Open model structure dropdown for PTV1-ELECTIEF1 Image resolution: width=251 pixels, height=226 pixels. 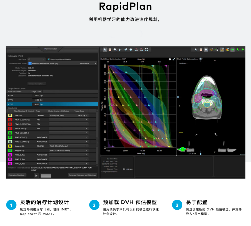tap(69, 124)
